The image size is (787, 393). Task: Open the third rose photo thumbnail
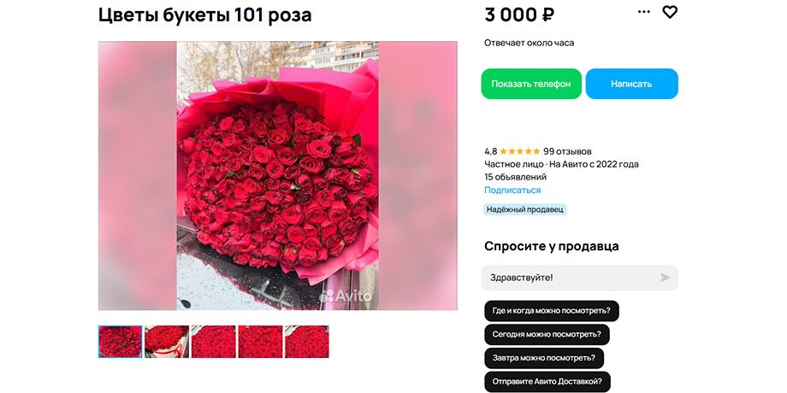(x=213, y=342)
